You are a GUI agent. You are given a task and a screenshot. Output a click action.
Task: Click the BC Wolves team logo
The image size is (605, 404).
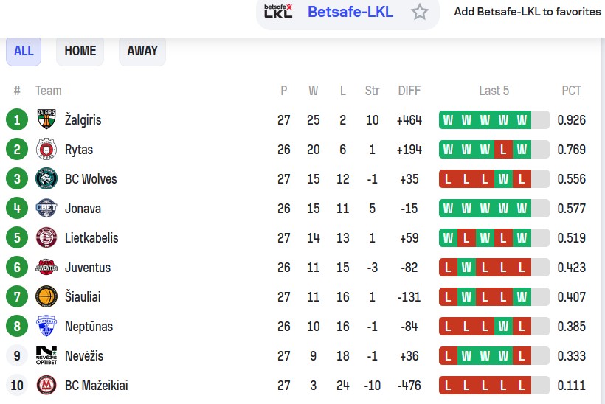click(46, 178)
